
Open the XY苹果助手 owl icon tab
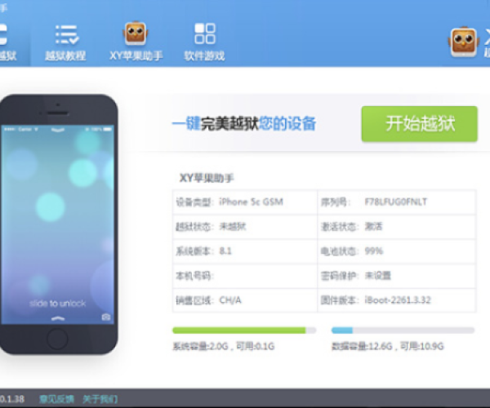(x=136, y=33)
